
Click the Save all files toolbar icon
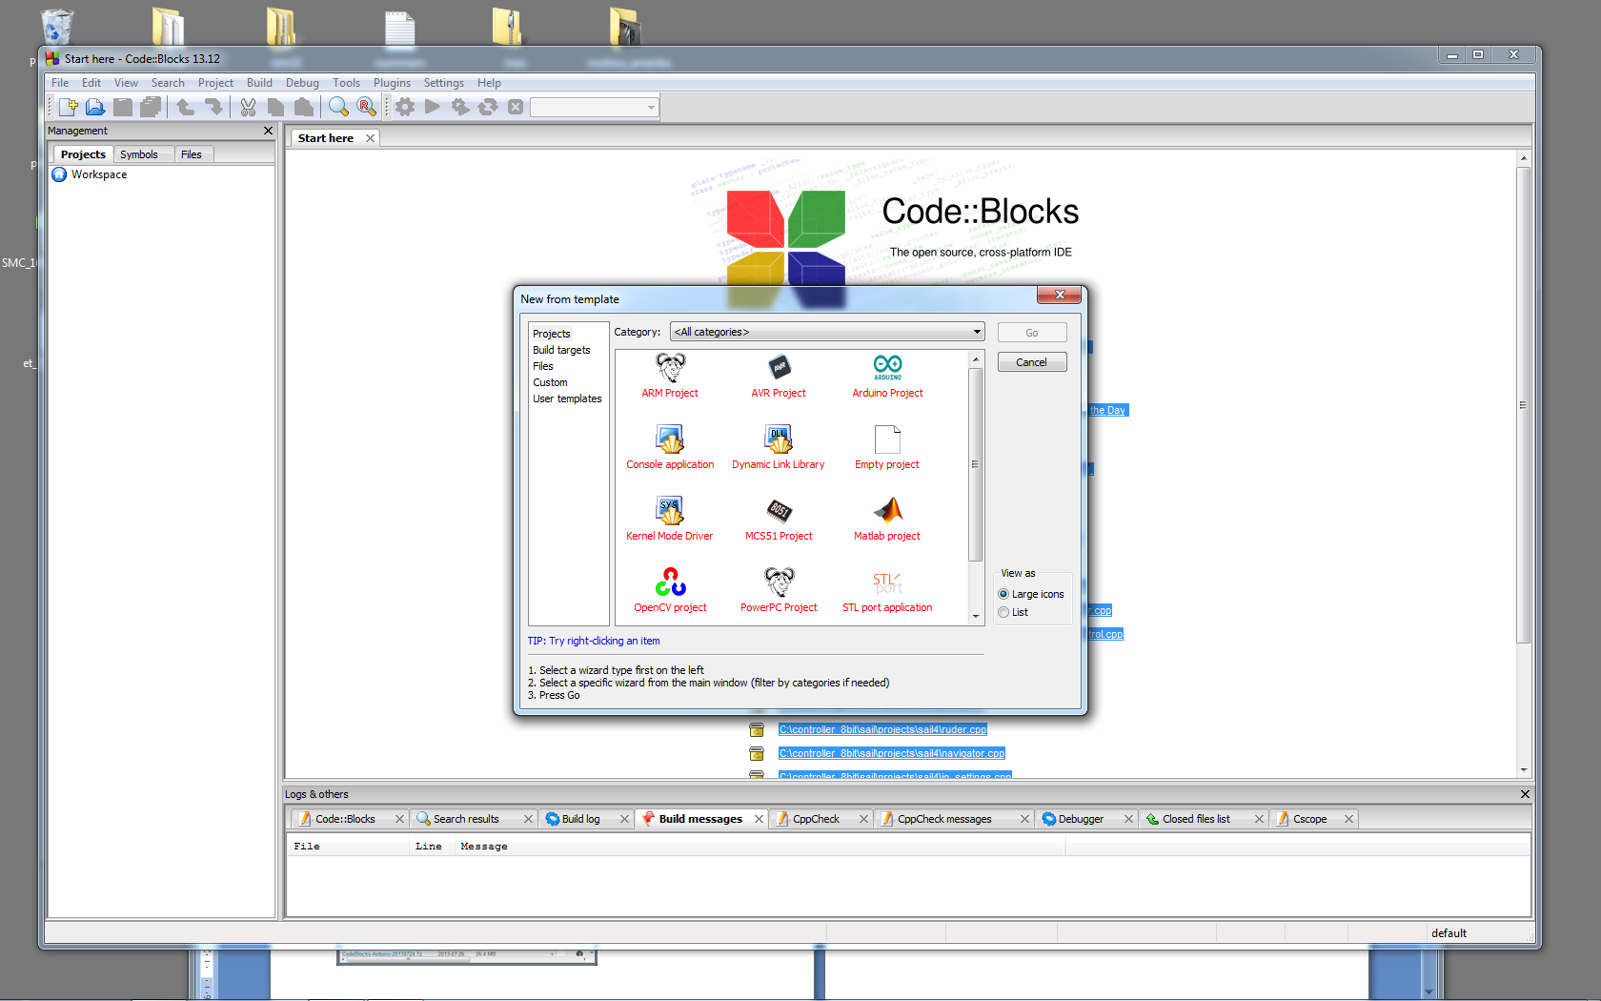[151, 107]
